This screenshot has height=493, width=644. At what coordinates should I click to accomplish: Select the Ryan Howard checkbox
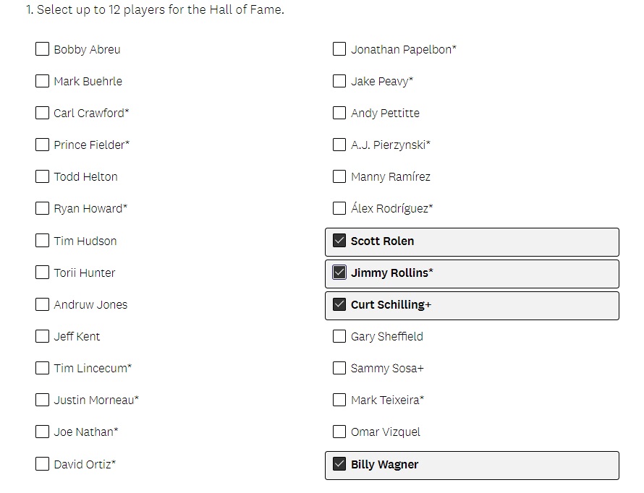[43, 208]
